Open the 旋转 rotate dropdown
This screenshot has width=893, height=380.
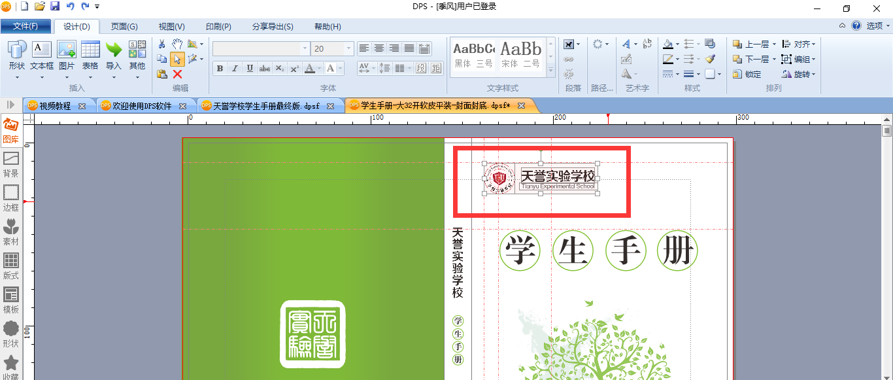click(x=798, y=75)
